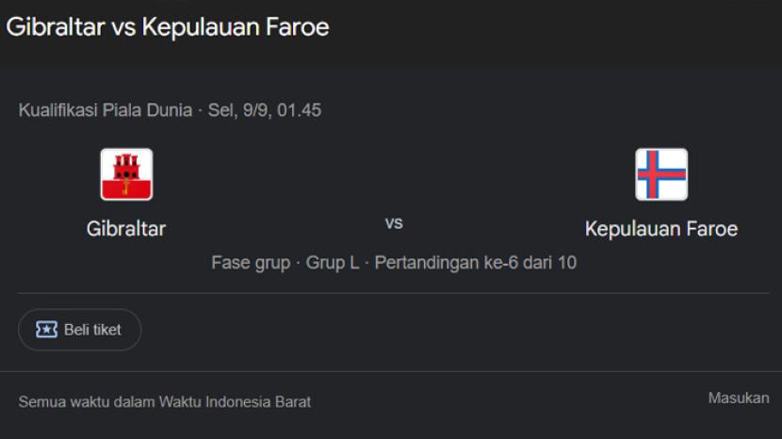Screen dimensions: 782x439
Task: Click Kepulauan Faroe in the top heading
Action: tap(235, 27)
